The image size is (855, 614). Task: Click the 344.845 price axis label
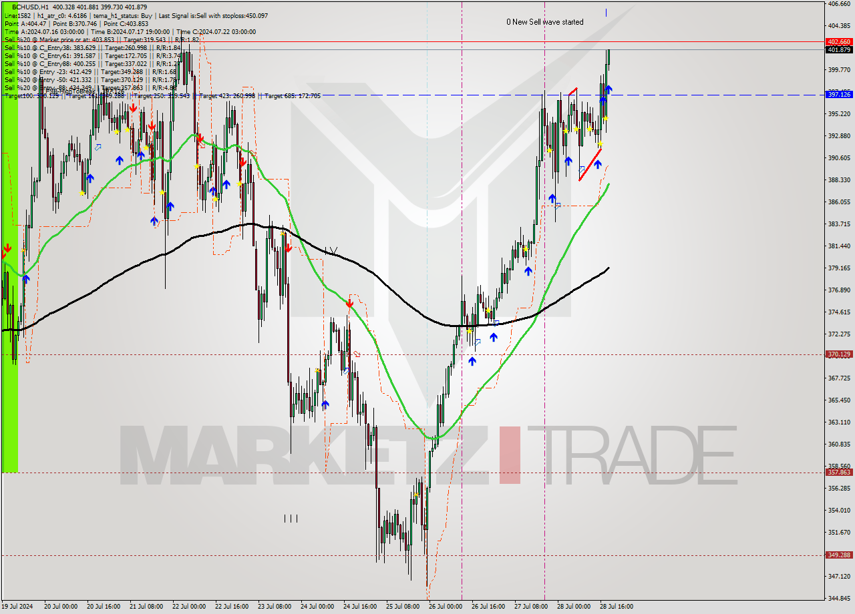pos(839,599)
